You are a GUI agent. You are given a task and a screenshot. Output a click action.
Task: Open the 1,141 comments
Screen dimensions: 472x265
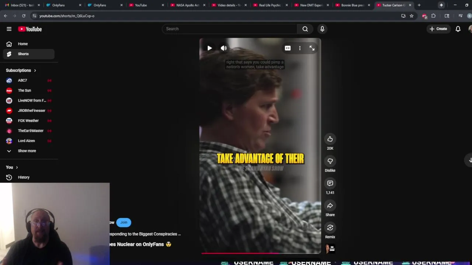330,183
